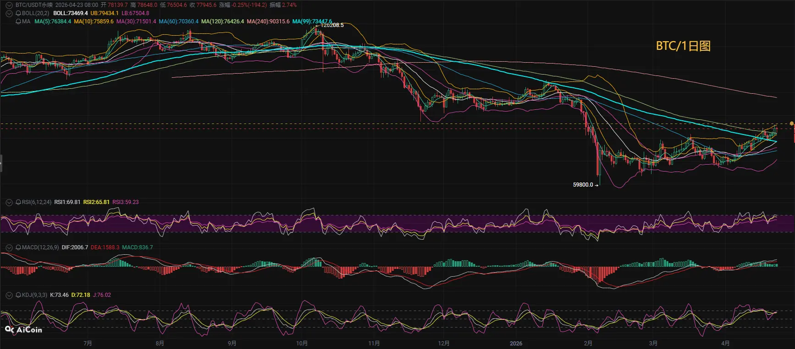The width and height of the screenshot is (795, 349).
Task: Click the 10月 date axis label
Action: pos(302,344)
